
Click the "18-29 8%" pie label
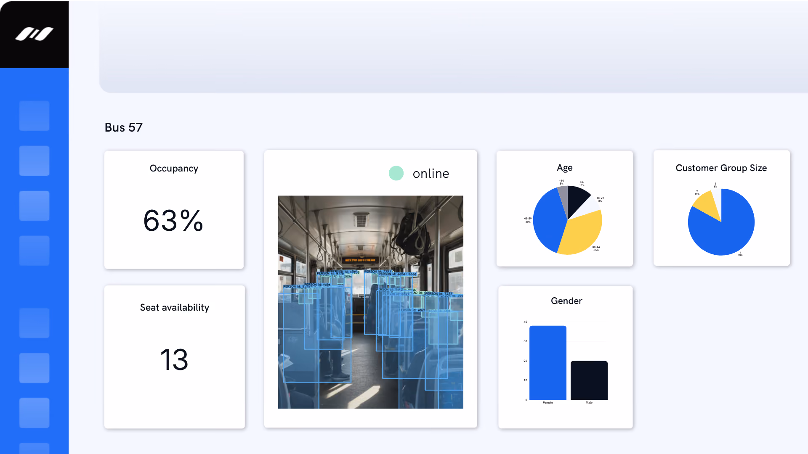point(600,199)
